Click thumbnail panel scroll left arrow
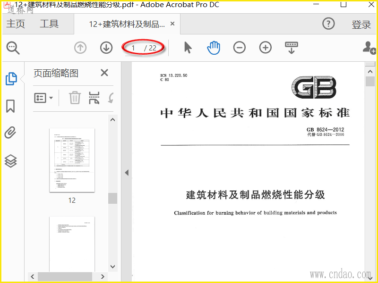This screenshot has width=378, height=283. click(33, 276)
